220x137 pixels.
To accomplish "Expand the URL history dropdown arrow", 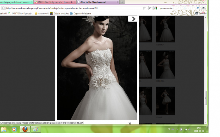I will [147, 8].
